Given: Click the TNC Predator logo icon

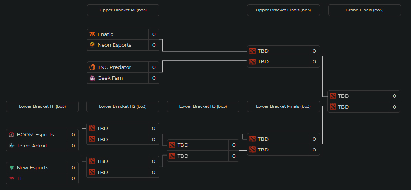Looking at the screenshot, I should (92, 67).
